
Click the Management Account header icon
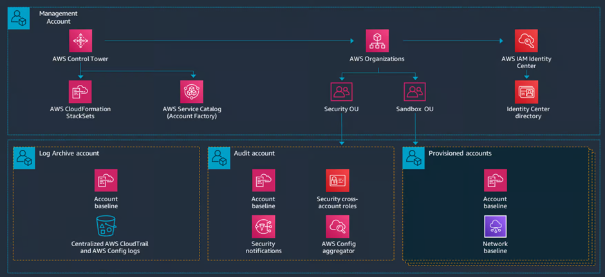tap(19, 19)
